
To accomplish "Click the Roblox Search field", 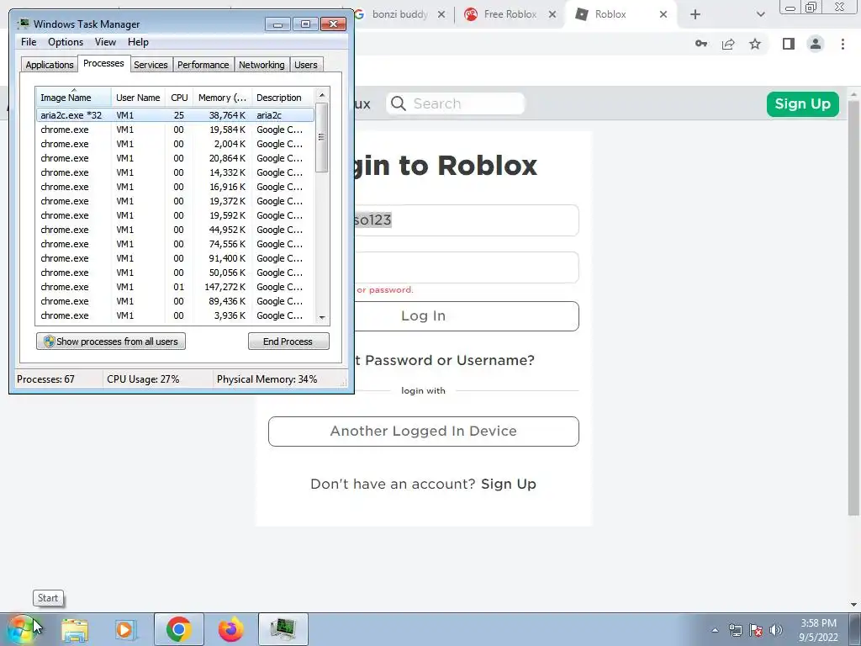I will 456,103.
